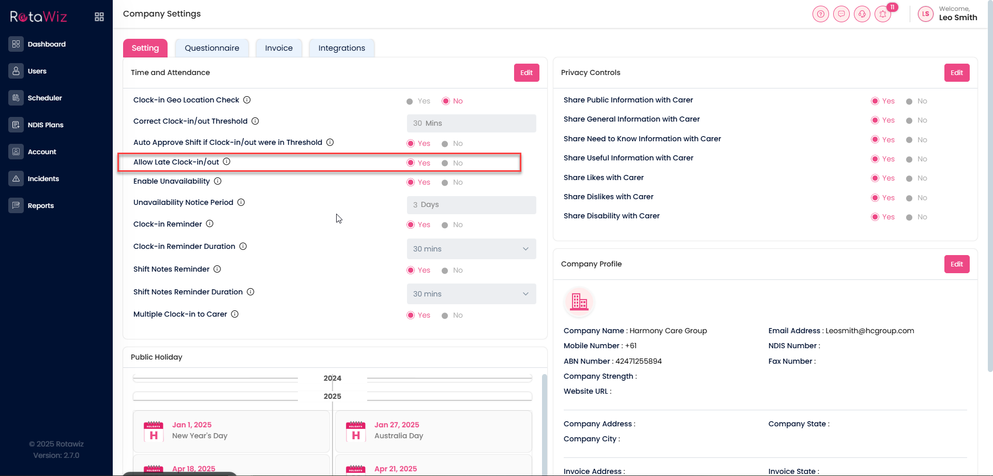
Task: Click the Incidents warning icon in sidebar
Action: pyautogui.click(x=16, y=178)
